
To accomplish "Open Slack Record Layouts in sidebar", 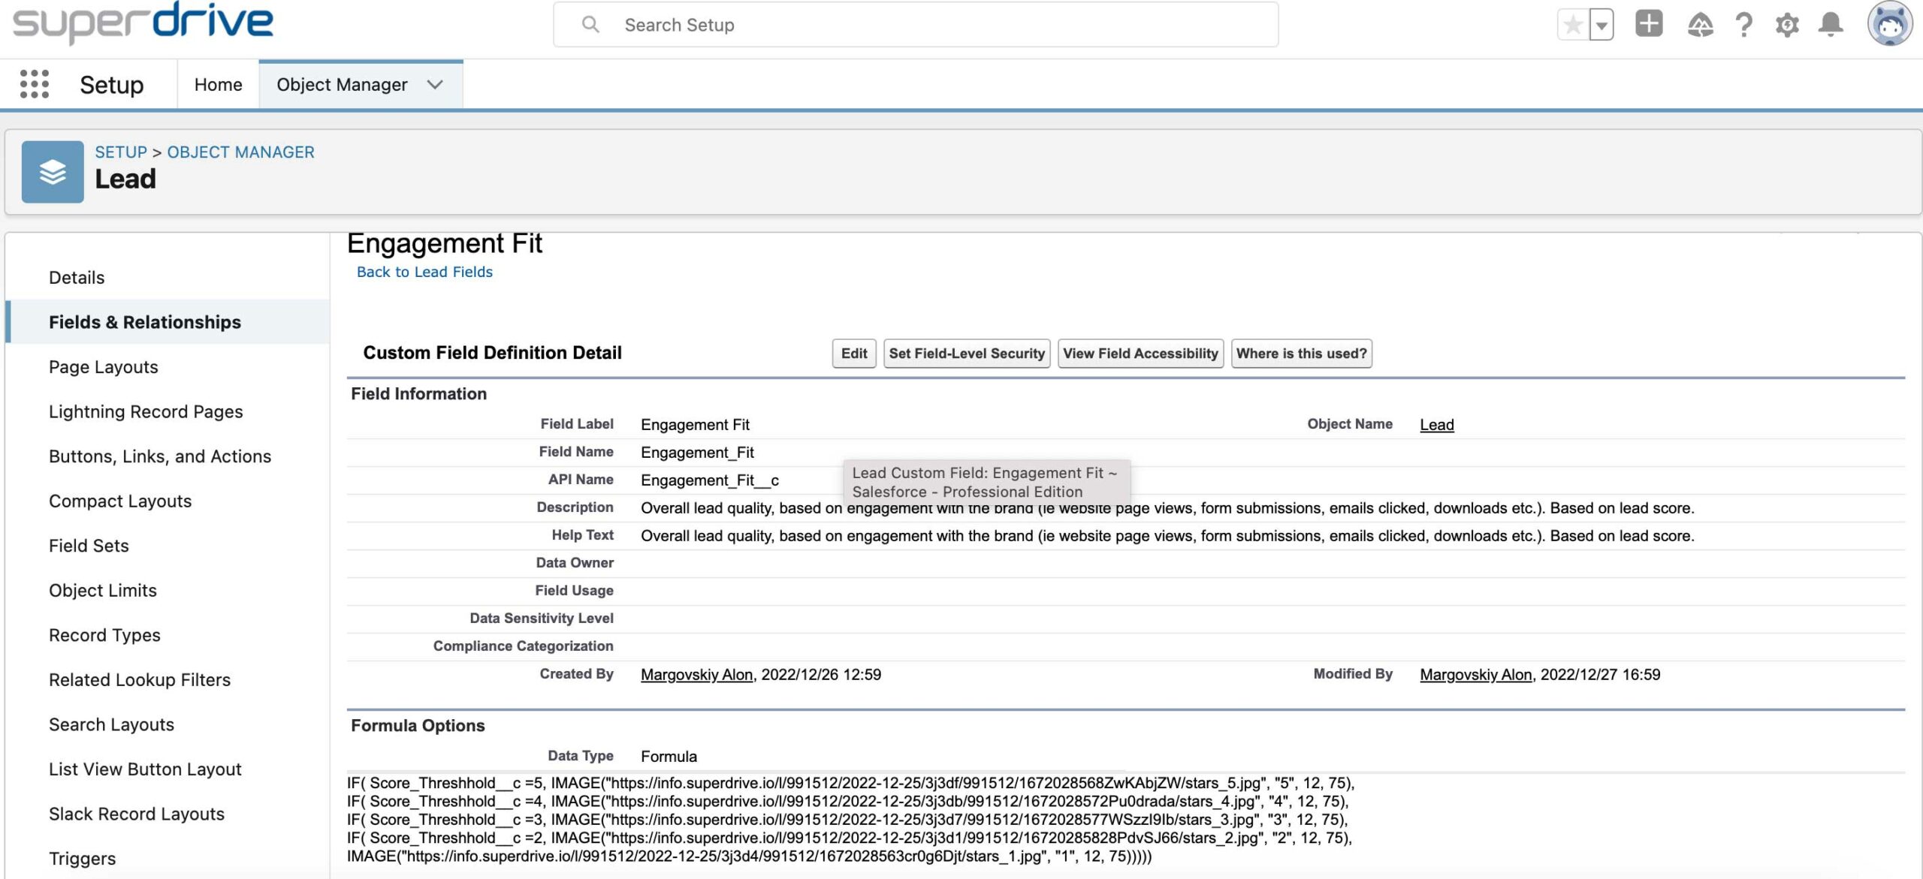I will [x=137, y=814].
